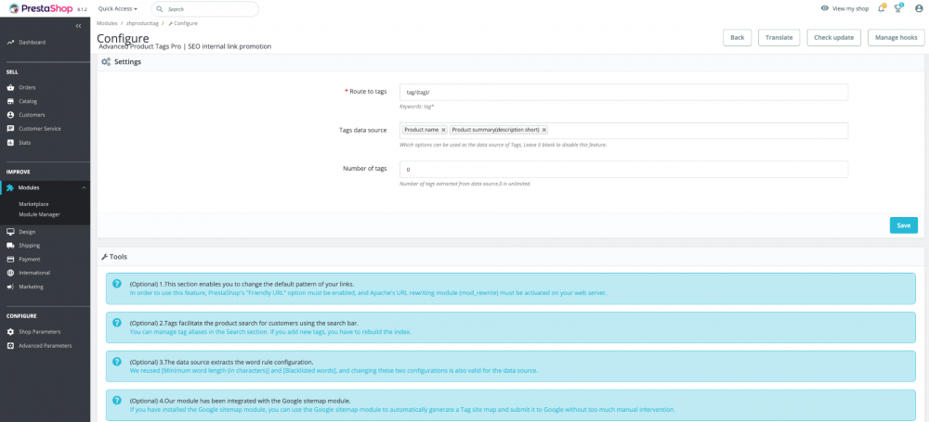
Task: Click the Marketing megaphone icon
Action: (10, 288)
